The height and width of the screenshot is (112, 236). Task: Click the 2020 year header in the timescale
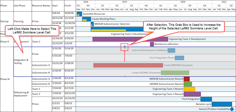(x=183, y=2)
